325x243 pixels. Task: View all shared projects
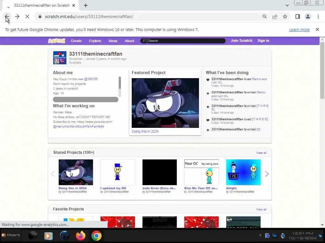261,153
